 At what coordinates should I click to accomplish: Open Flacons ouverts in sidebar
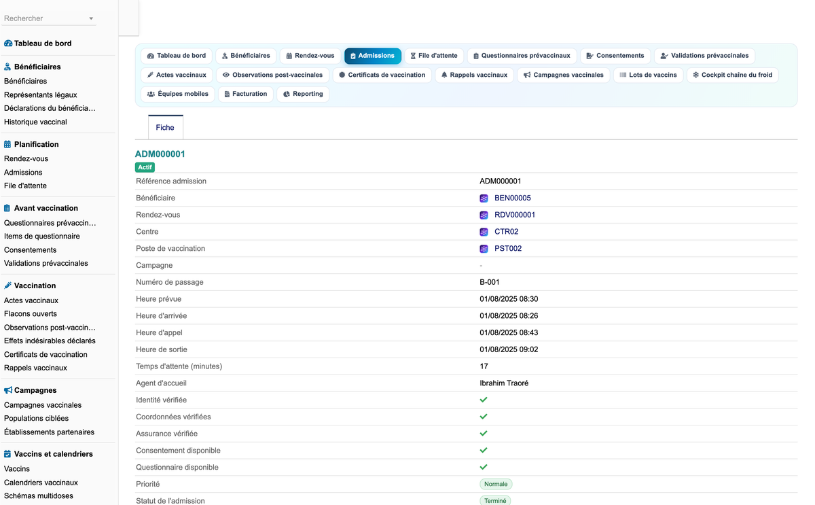pos(31,314)
